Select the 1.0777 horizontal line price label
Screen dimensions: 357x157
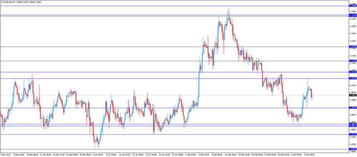[353, 134]
